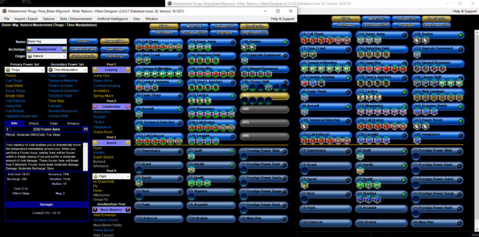This screenshot has width=479, height=237.
Task: Open the Speed pool selector
Action: [111, 142]
